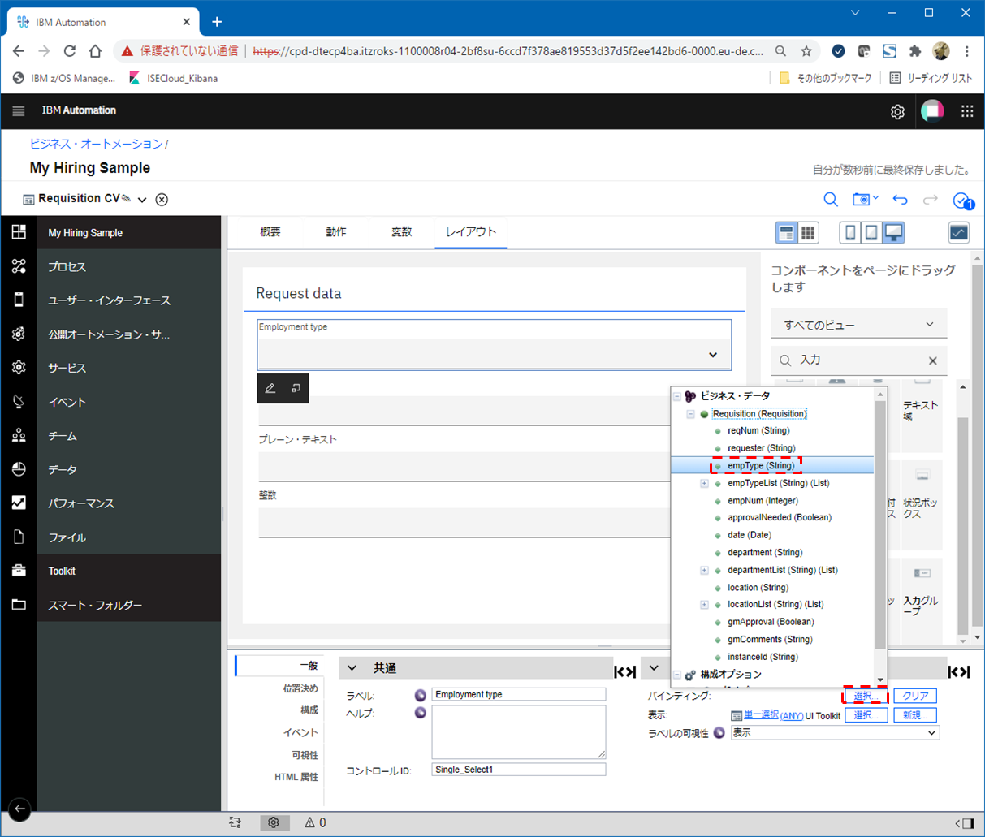Screen dimensions: 985x837
Task: Open the レイアウト tab
Action: point(471,232)
